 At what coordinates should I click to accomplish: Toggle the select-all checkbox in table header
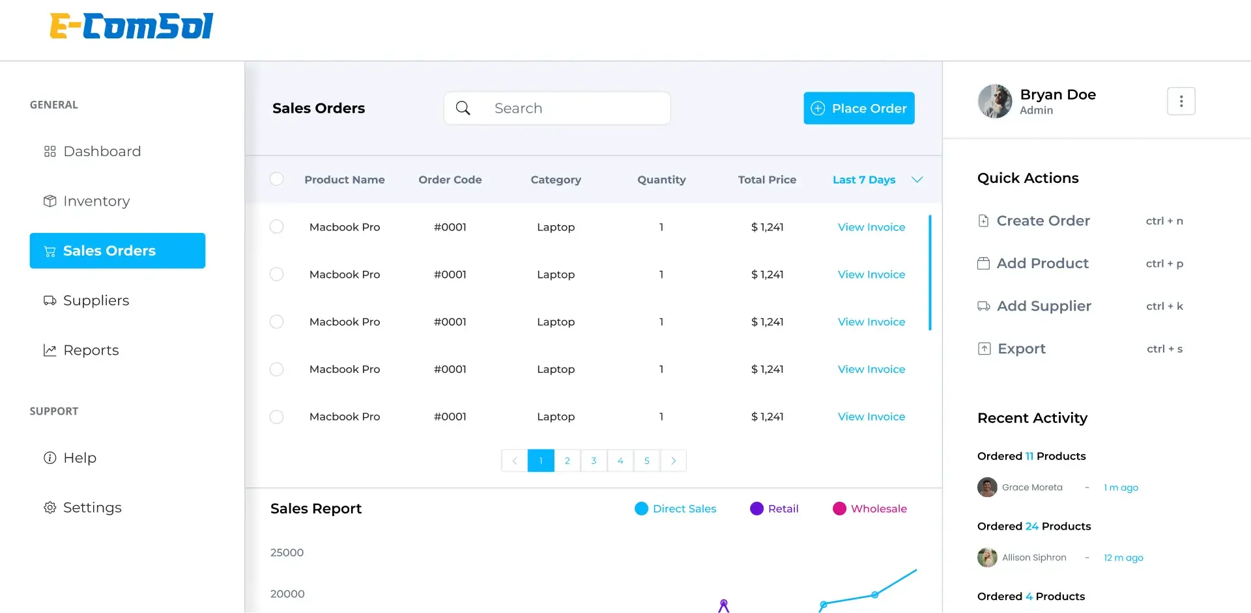[x=276, y=179]
